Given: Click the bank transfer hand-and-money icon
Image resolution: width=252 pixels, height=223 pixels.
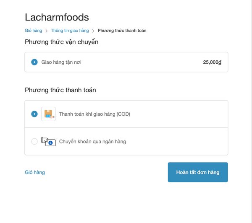Looking at the screenshot, I should coord(48,142).
